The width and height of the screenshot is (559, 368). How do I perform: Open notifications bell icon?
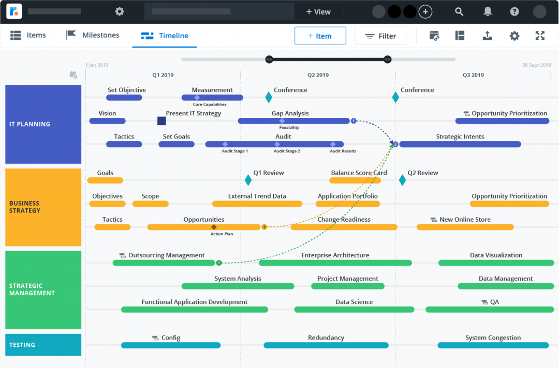488,12
